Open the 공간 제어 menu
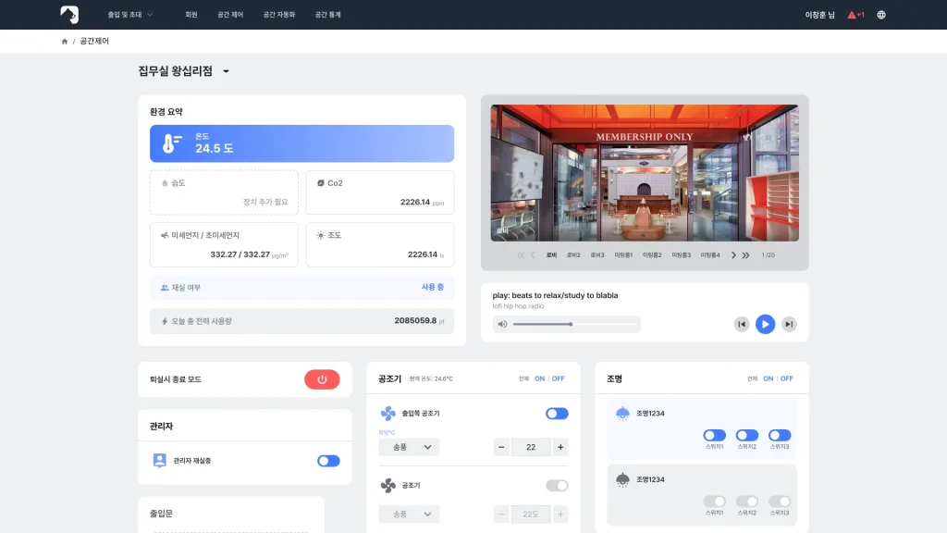Screen dimensions: 947x533 [x=230, y=15]
